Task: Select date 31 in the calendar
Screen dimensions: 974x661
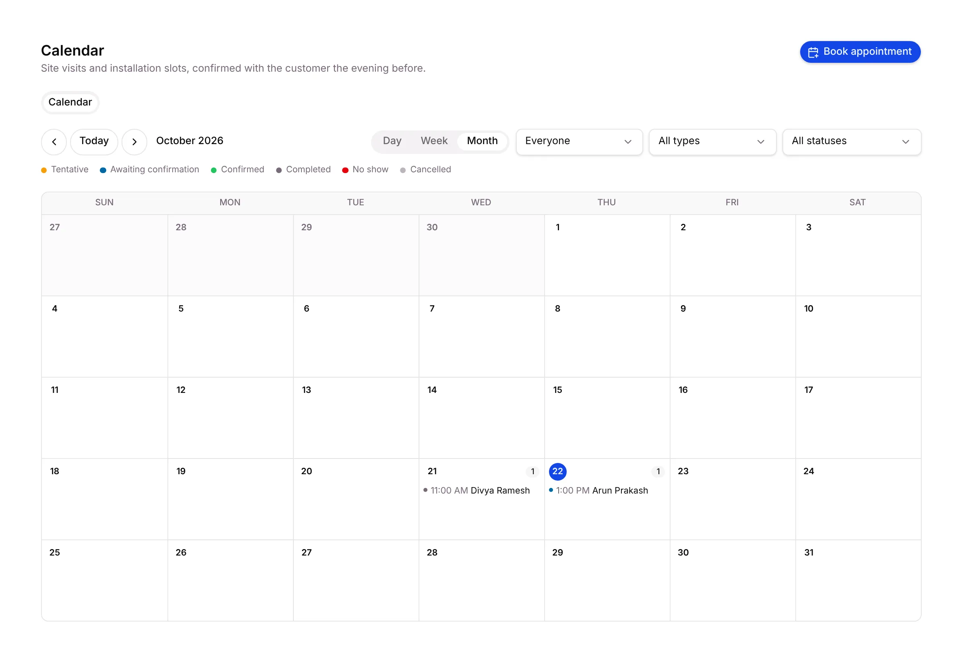Action: [809, 552]
